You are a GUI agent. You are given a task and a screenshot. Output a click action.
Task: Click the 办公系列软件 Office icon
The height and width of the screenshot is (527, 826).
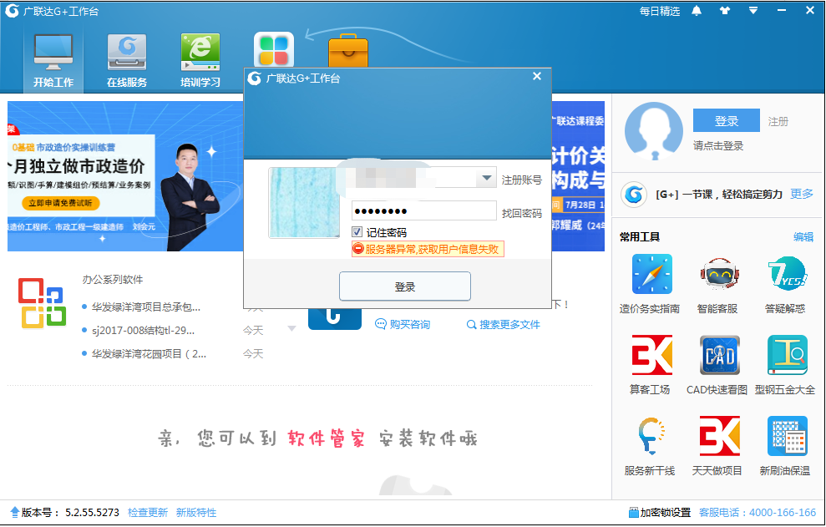42,303
